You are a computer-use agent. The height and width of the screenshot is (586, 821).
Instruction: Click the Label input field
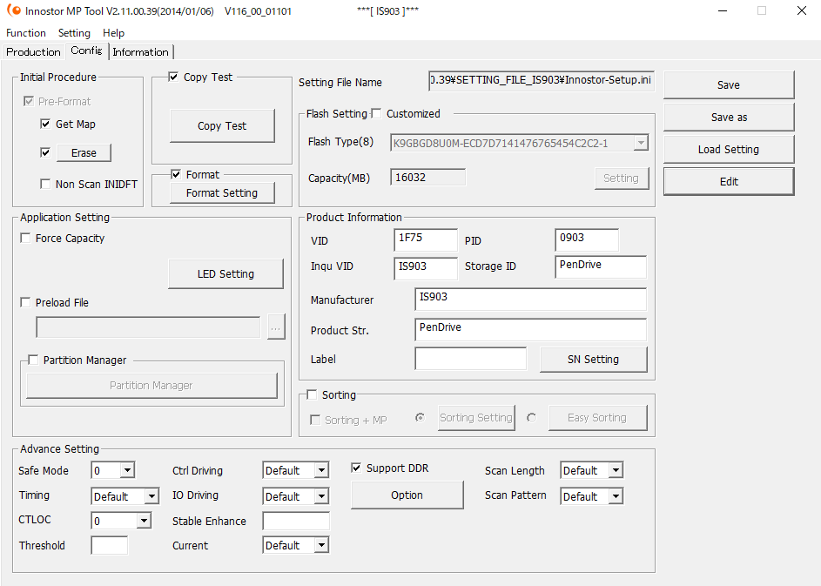click(471, 358)
